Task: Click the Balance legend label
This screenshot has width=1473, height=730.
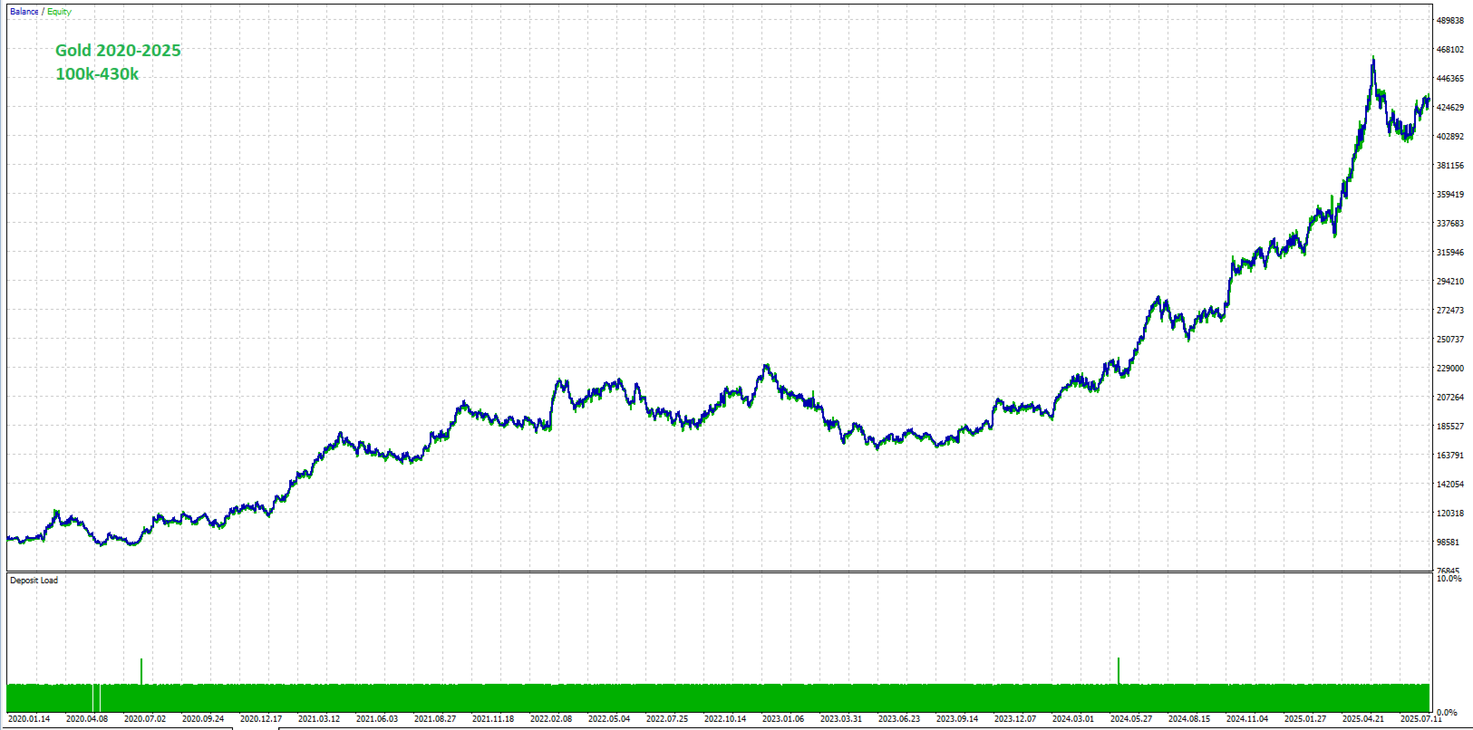Action: 24,12
